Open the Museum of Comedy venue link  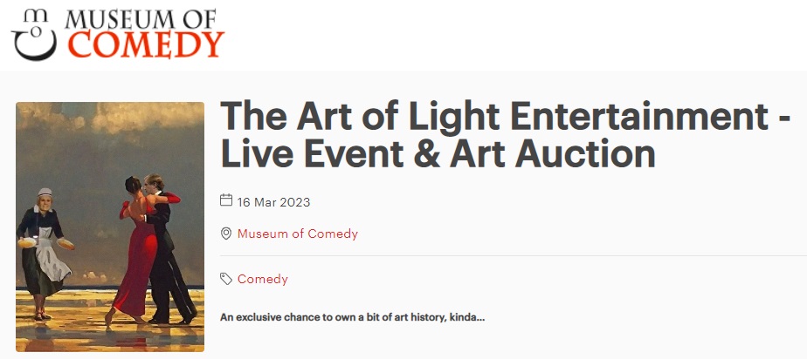pos(297,234)
